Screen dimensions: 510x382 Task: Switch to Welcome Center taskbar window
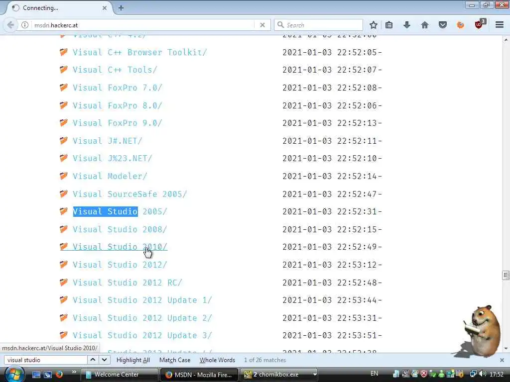point(119,375)
